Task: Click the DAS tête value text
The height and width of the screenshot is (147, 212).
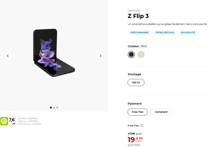Action: pos(28,118)
